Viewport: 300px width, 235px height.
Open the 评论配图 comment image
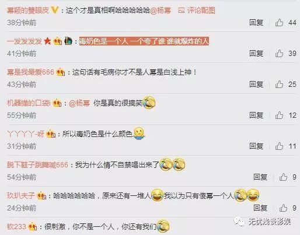click(197, 10)
